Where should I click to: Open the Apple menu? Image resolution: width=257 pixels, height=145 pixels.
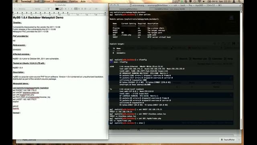click(16, 1)
